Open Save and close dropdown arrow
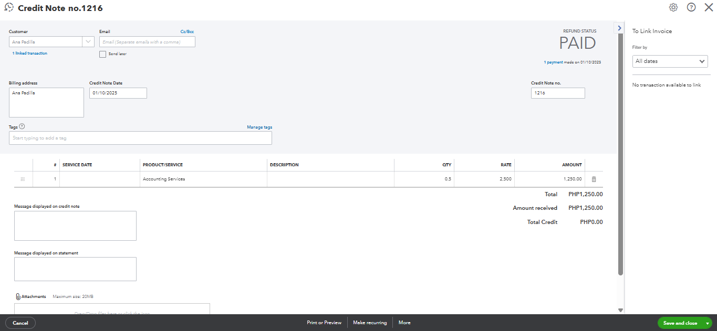This screenshot has width=717, height=331. coord(708,323)
